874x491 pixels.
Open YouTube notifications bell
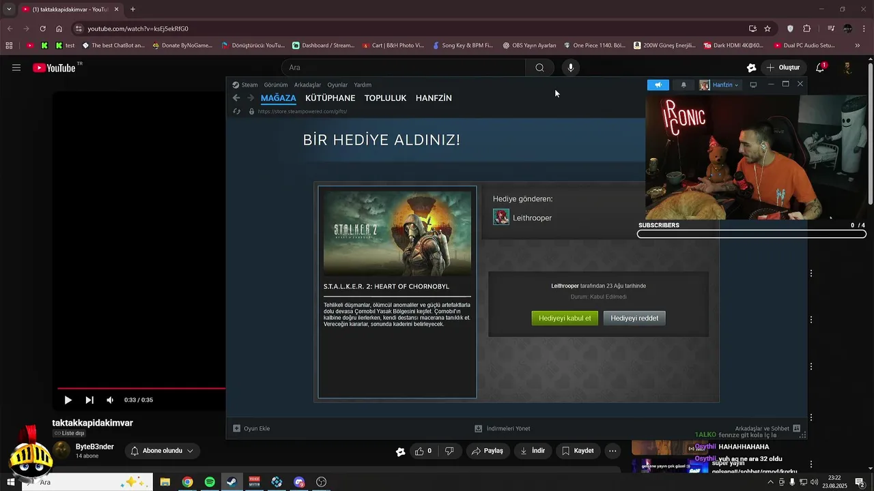pos(821,68)
